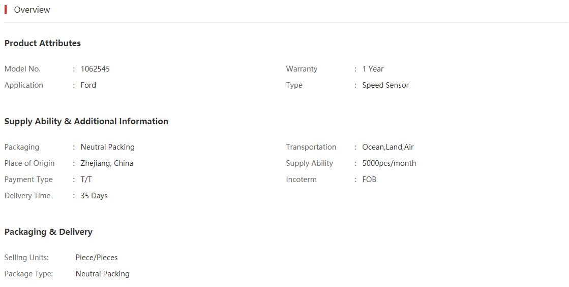This screenshot has width=569, height=287.
Task: Click the Speed Sensor type value
Action: tap(385, 85)
